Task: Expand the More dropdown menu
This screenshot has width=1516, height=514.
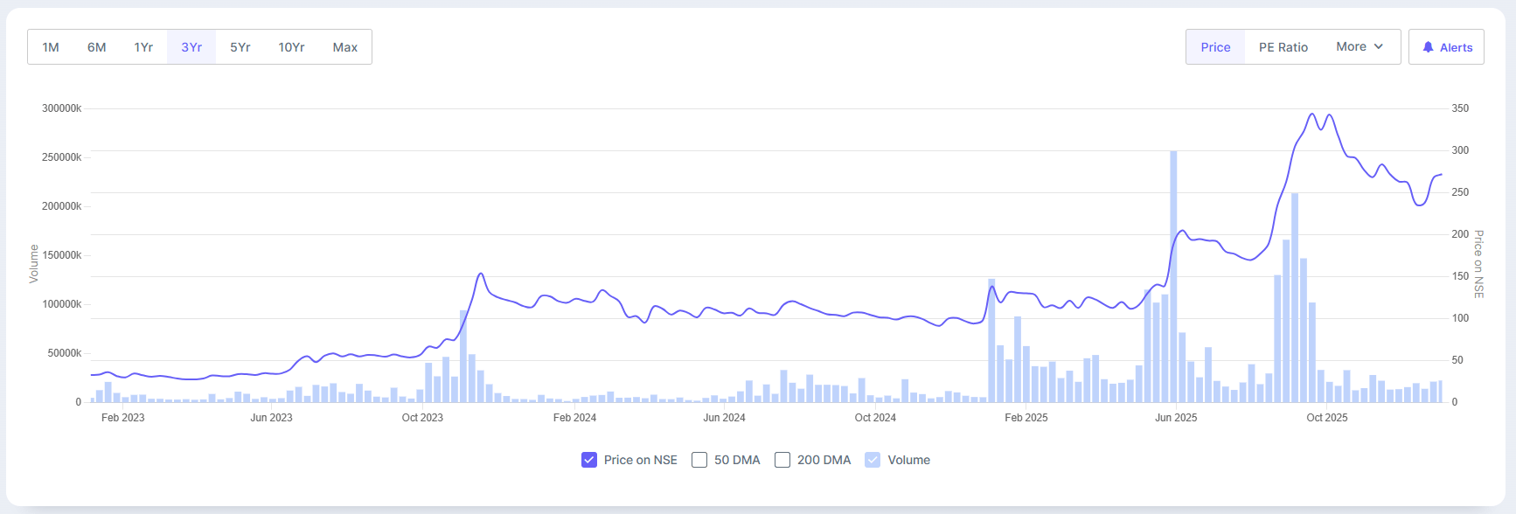Action: [x=1359, y=47]
